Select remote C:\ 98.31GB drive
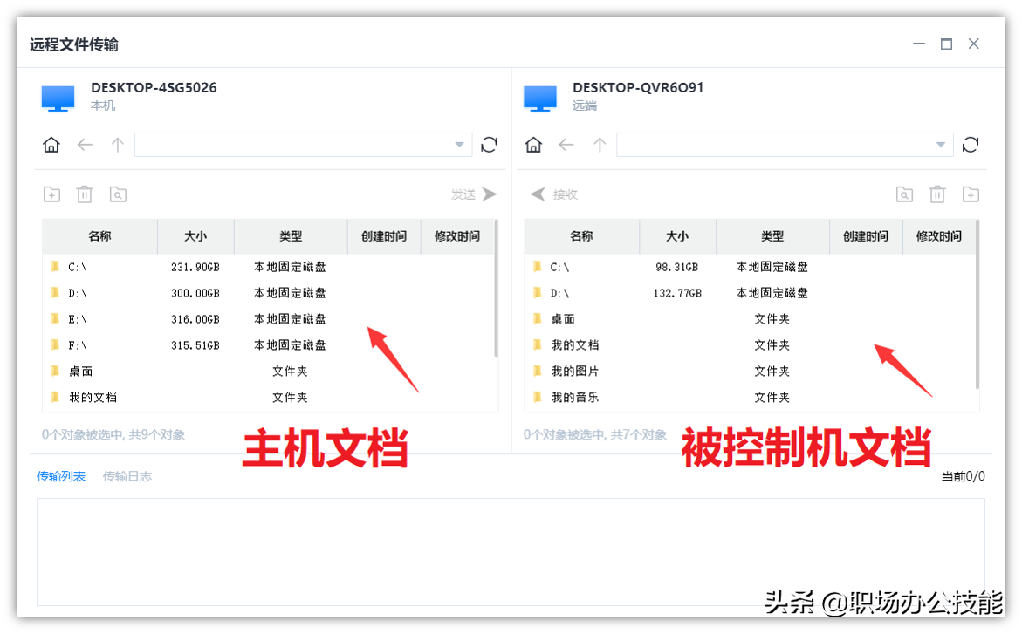Viewport: 1022px width, 634px height. tap(750, 267)
